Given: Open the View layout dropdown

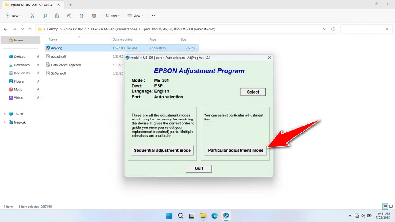Looking at the screenshot, I should click(135, 16).
